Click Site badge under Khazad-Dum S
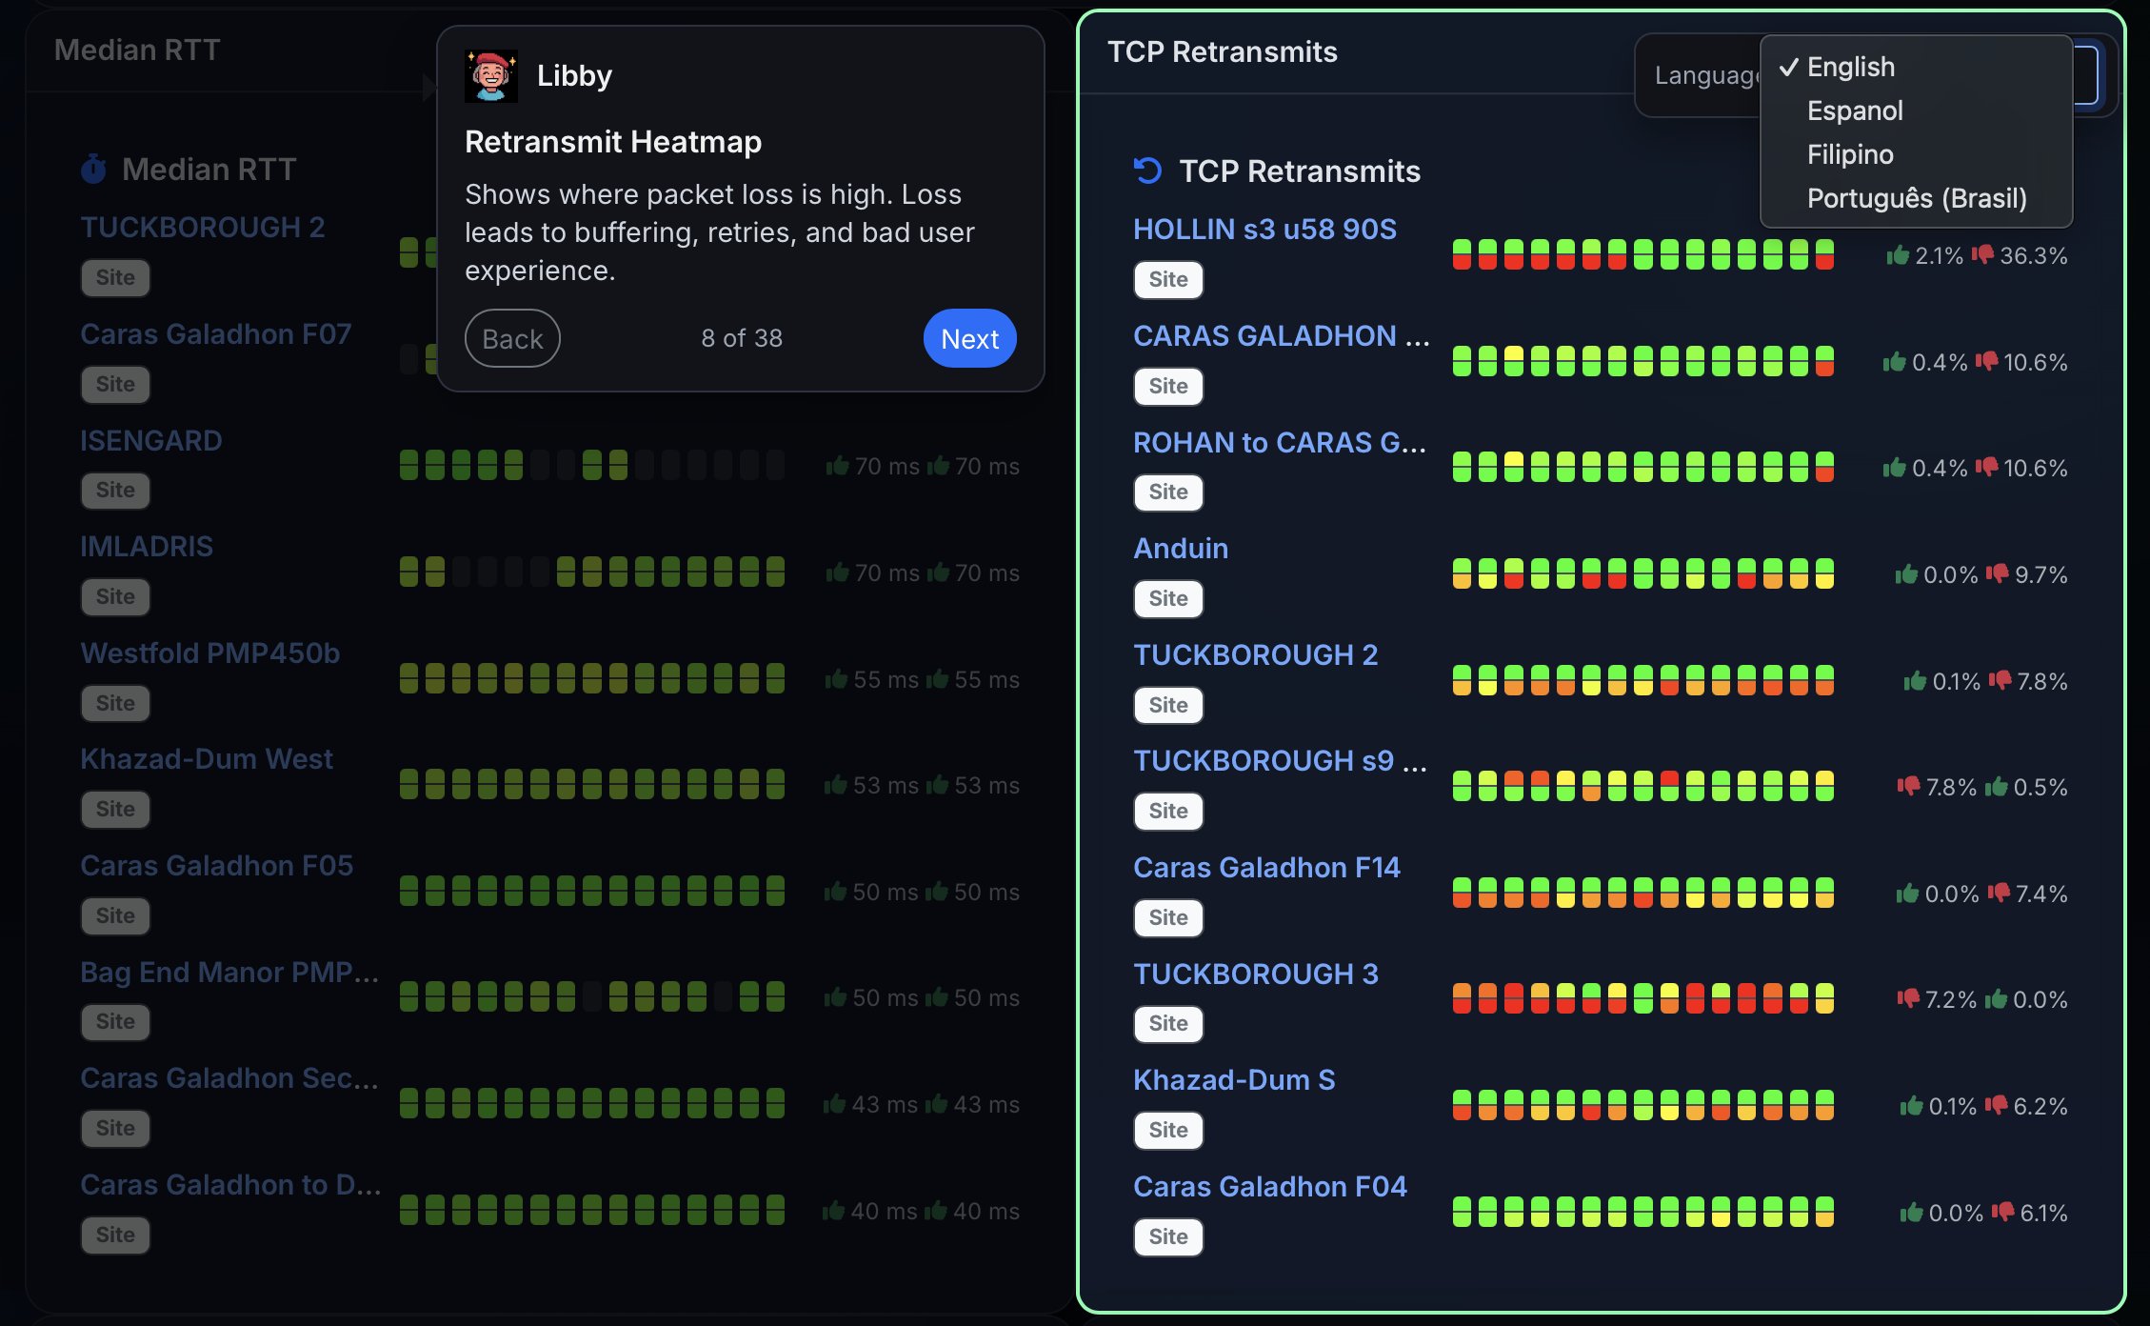The width and height of the screenshot is (2150, 1326). coord(1167,1130)
